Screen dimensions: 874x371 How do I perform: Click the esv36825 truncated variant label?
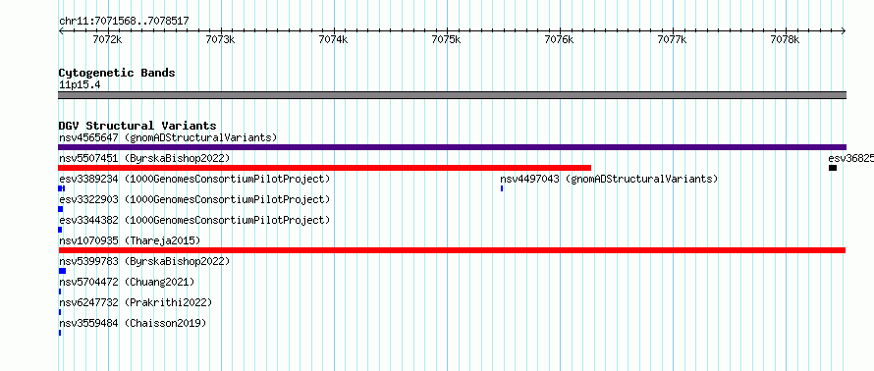point(850,158)
